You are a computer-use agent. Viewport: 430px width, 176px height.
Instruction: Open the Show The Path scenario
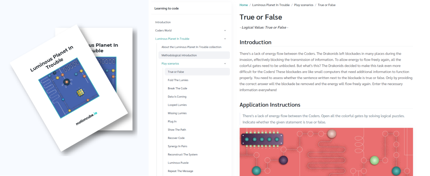click(177, 130)
